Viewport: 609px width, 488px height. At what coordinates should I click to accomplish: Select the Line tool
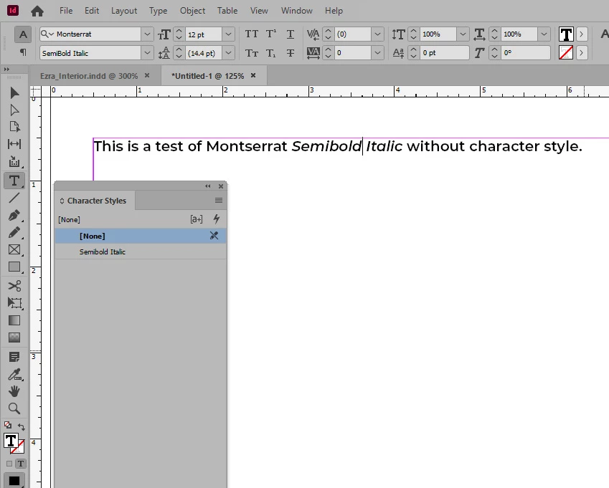click(x=14, y=198)
